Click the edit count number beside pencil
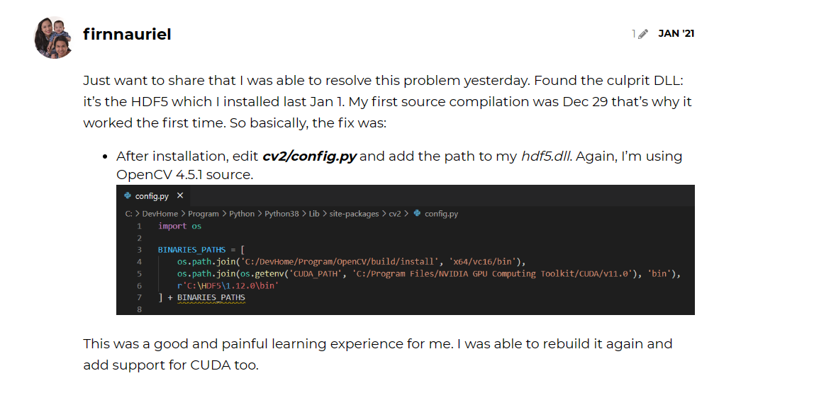Screen dimensions: 814x400 tap(634, 34)
